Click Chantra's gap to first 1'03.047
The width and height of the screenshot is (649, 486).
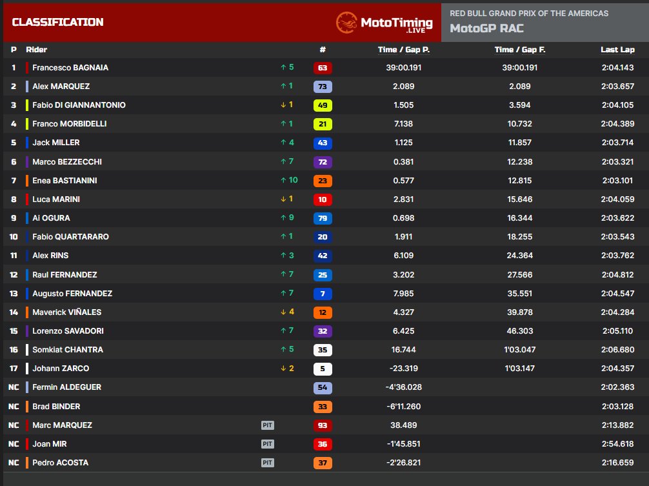(520, 350)
